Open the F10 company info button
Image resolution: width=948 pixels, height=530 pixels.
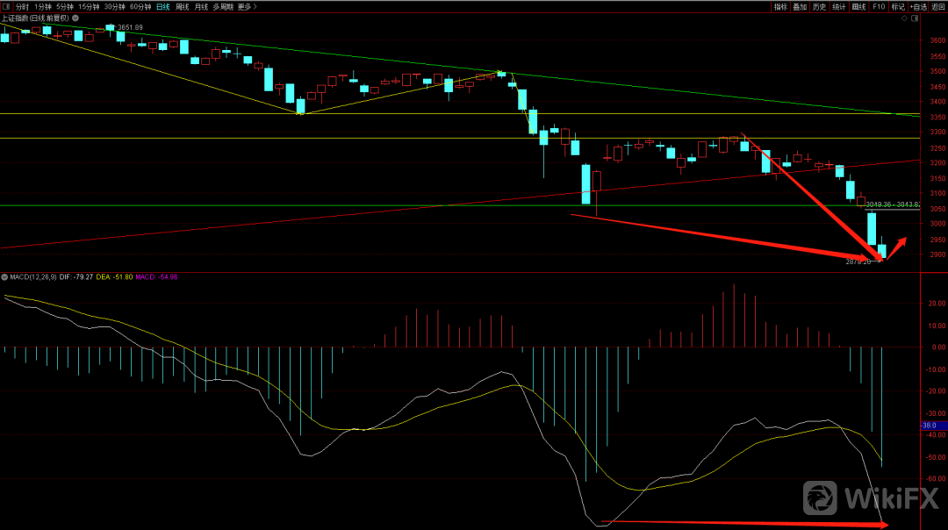pos(878,6)
